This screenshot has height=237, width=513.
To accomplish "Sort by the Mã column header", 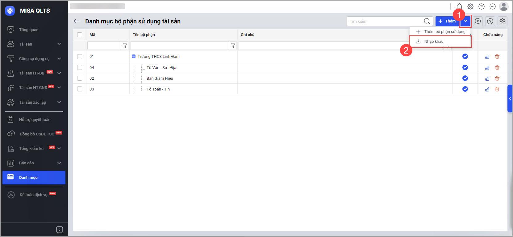I will coord(92,35).
